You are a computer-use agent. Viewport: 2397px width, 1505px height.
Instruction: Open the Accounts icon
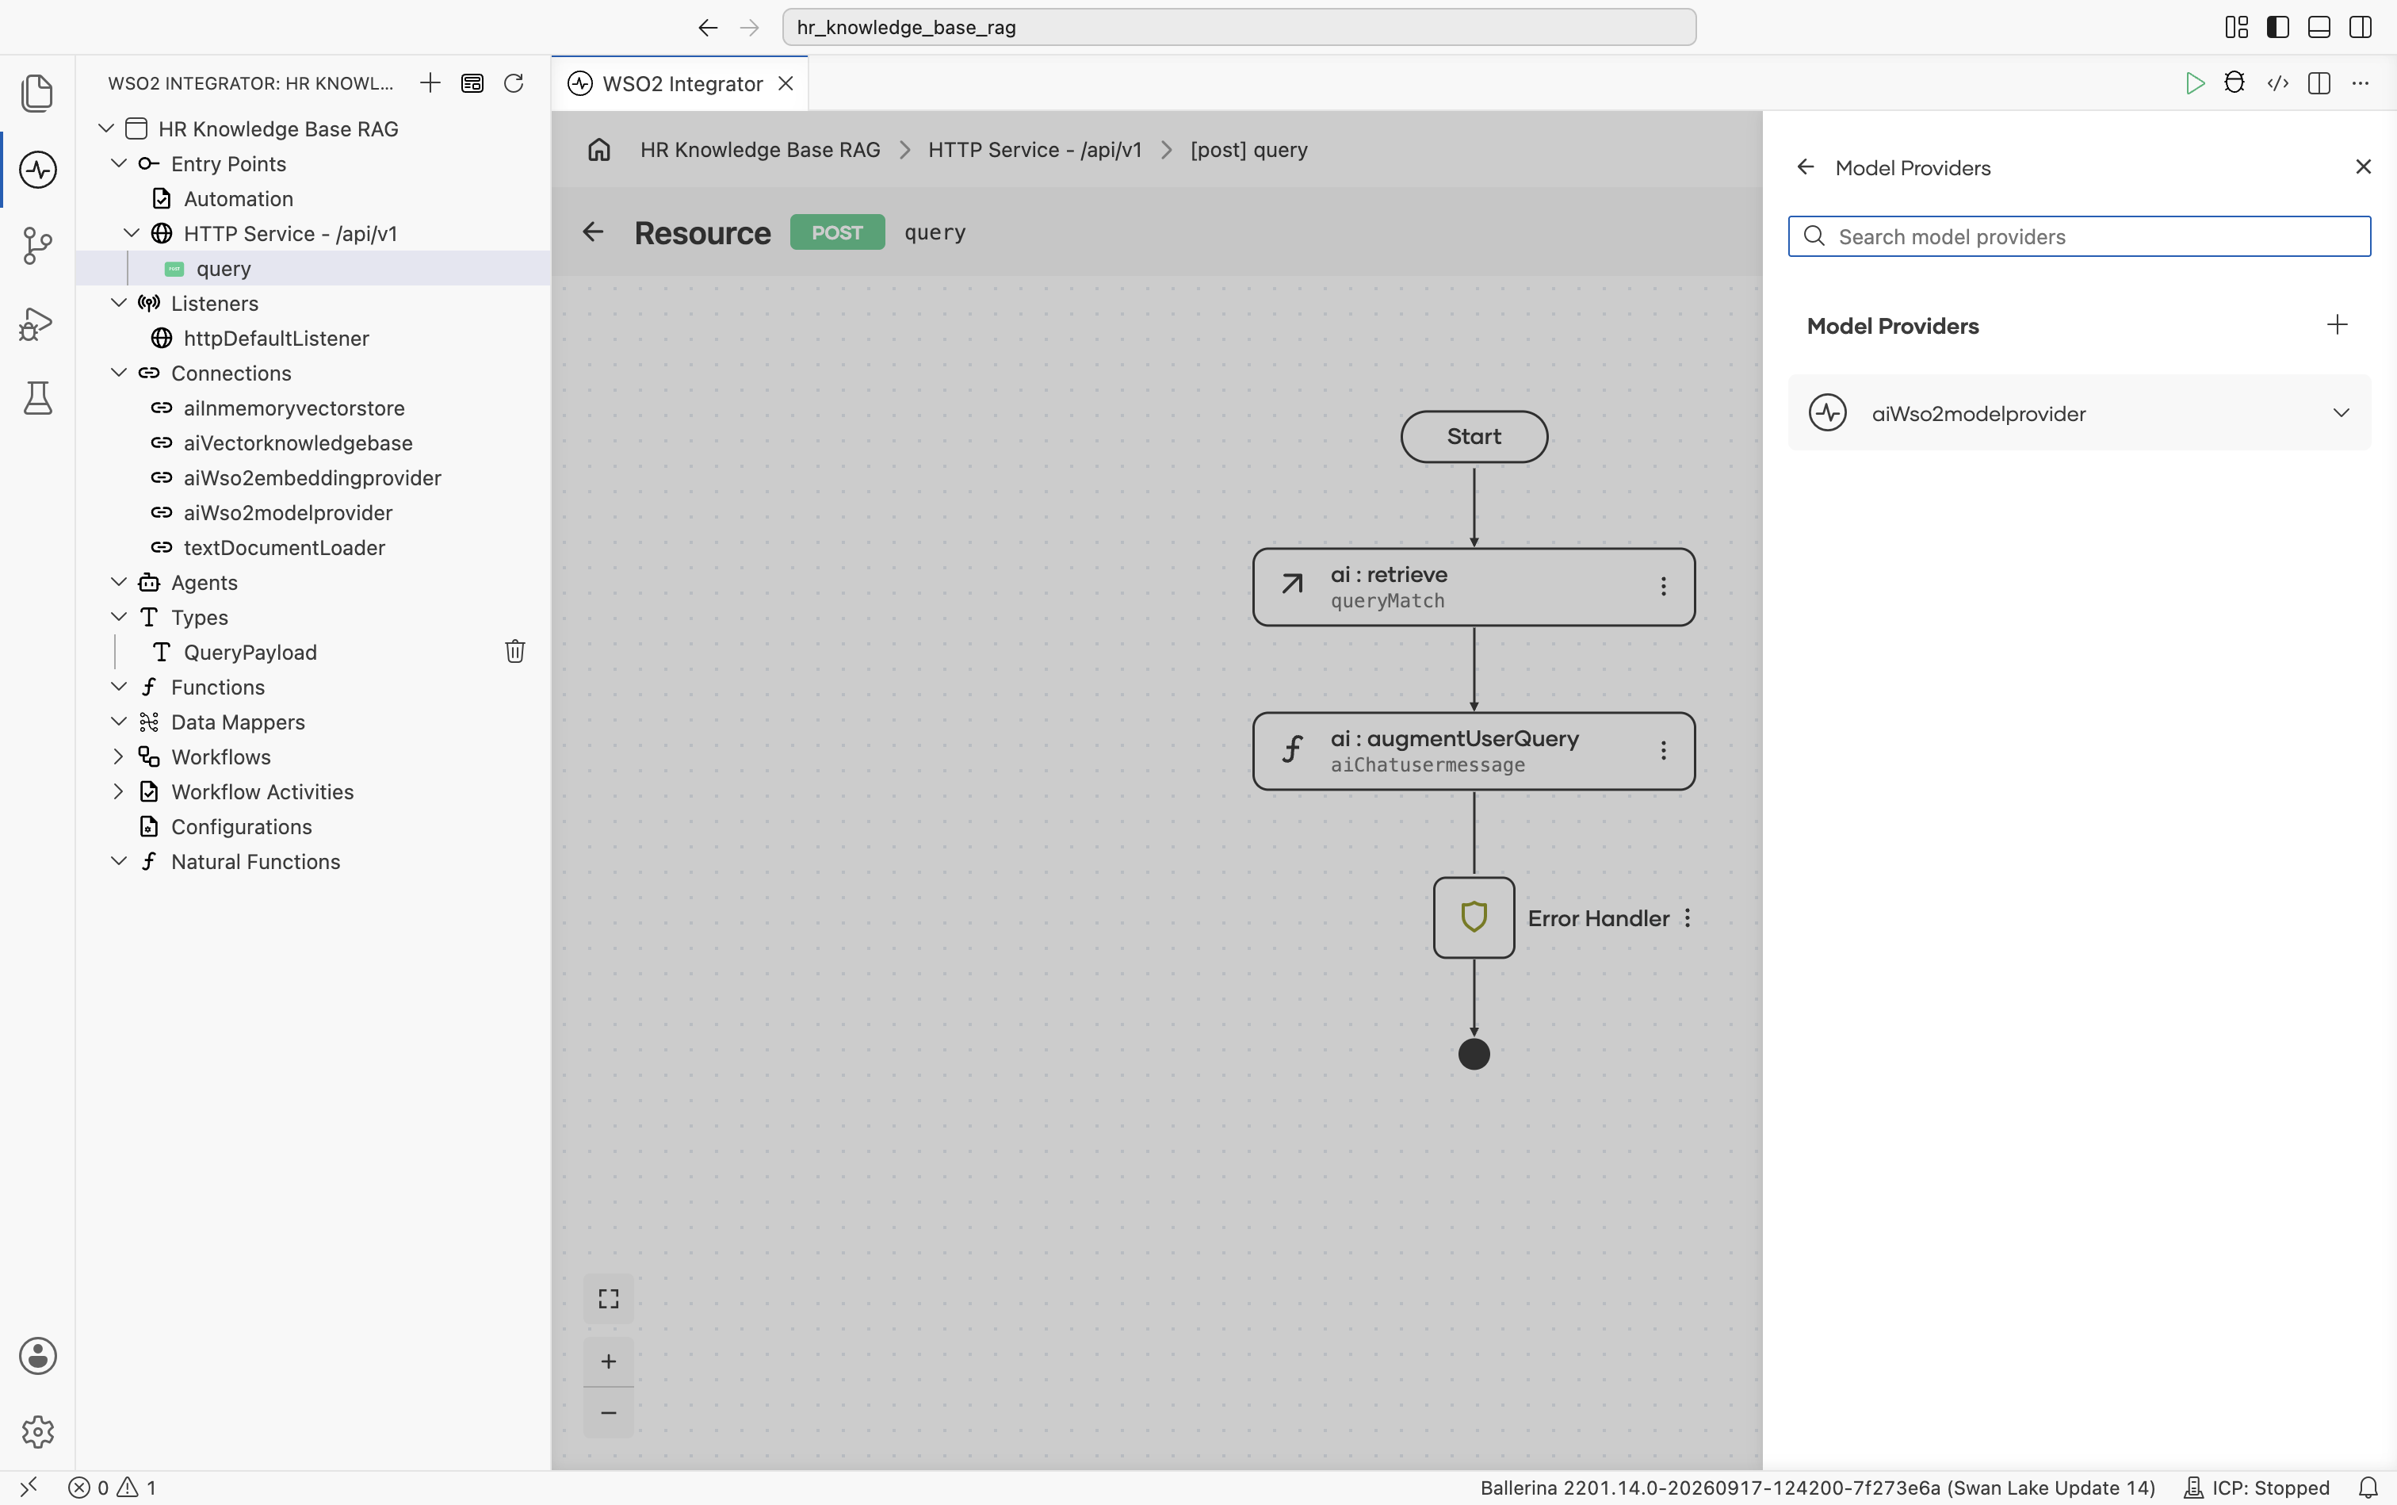point(38,1356)
